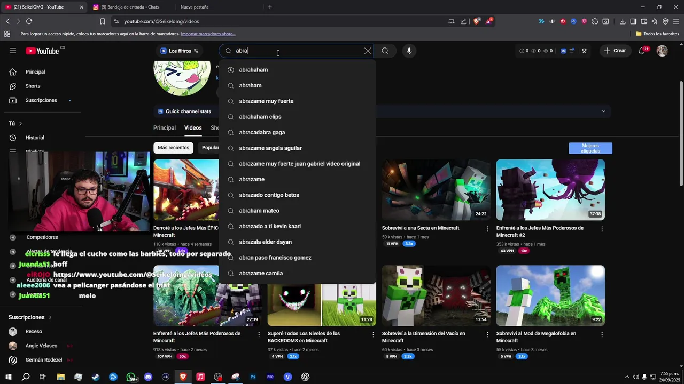Open Discord from the taskbar
This screenshot has width=684, height=384.
click(x=148, y=377)
